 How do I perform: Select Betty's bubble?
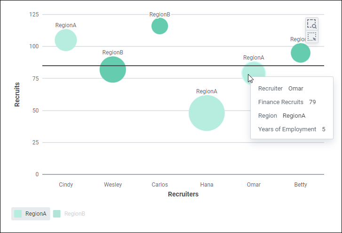coord(301,53)
